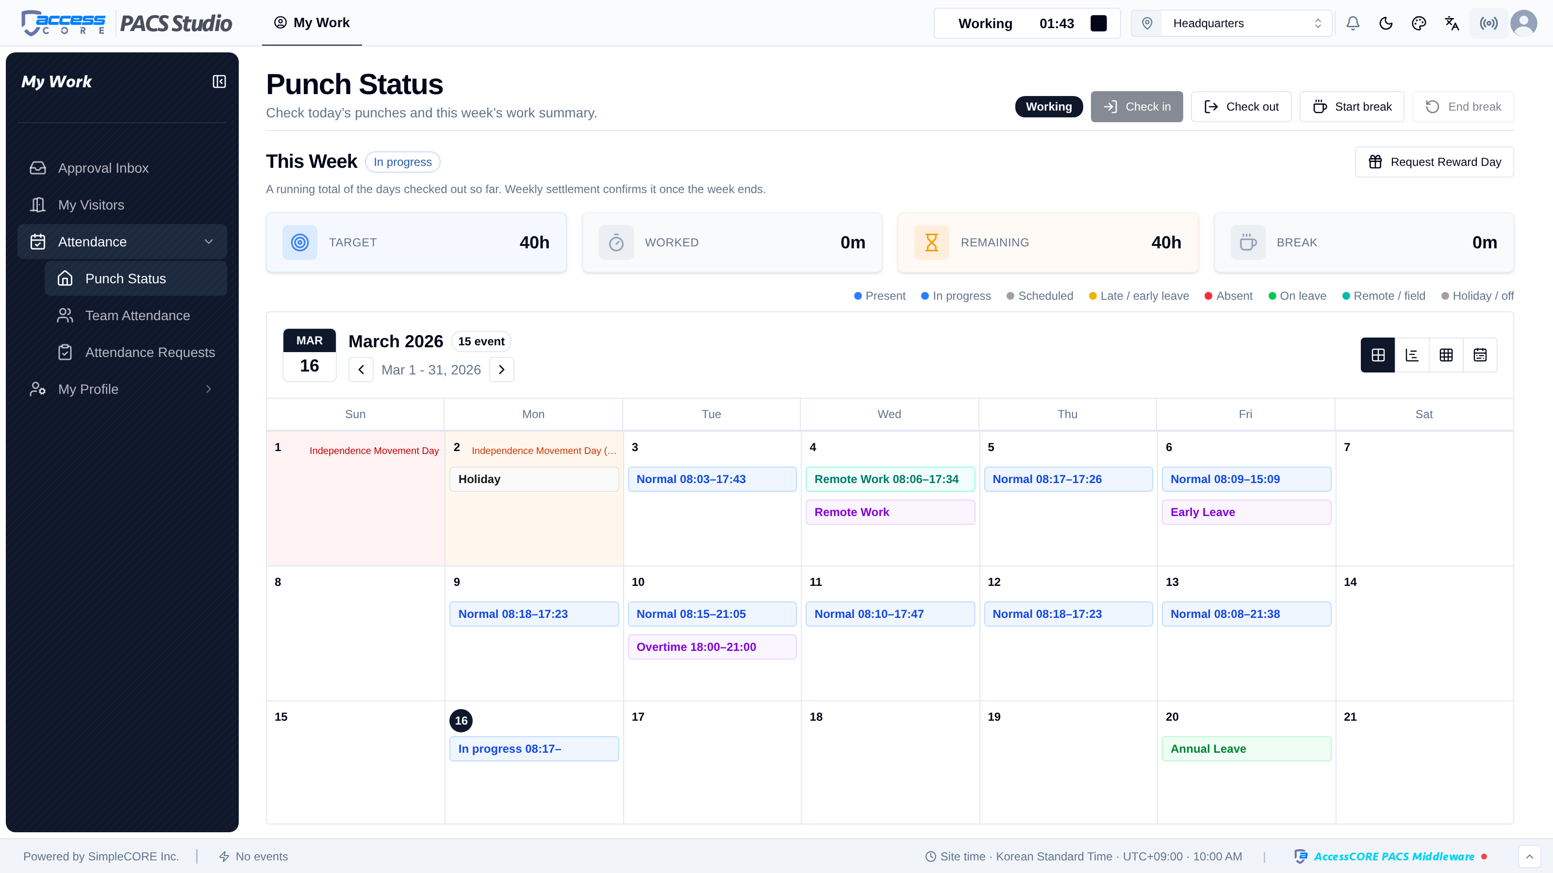Select Punch Status in sidebar
Image resolution: width=1553 pixels, height=873 pixels.
[136, 278]
